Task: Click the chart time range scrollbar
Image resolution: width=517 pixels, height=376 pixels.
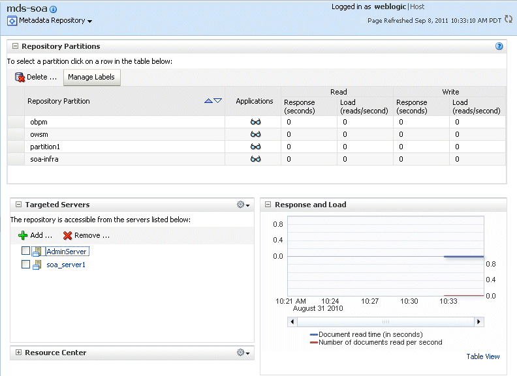Action: point(385,322)
